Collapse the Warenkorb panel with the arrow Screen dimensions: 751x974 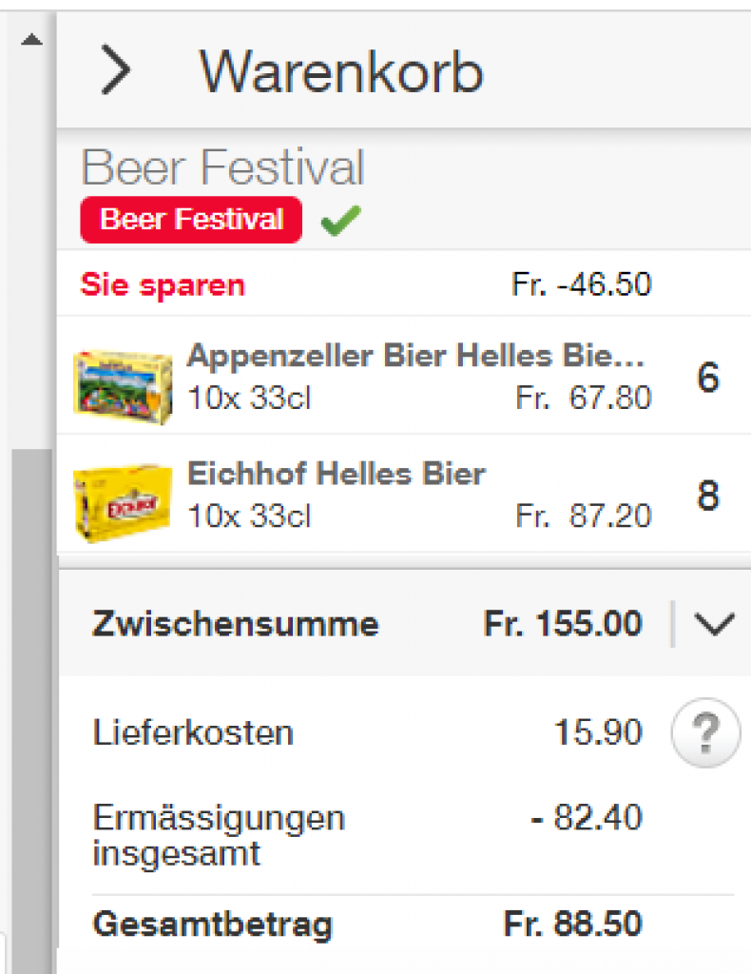coord(115,71)
